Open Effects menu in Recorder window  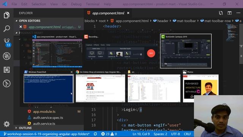(96, 45)
